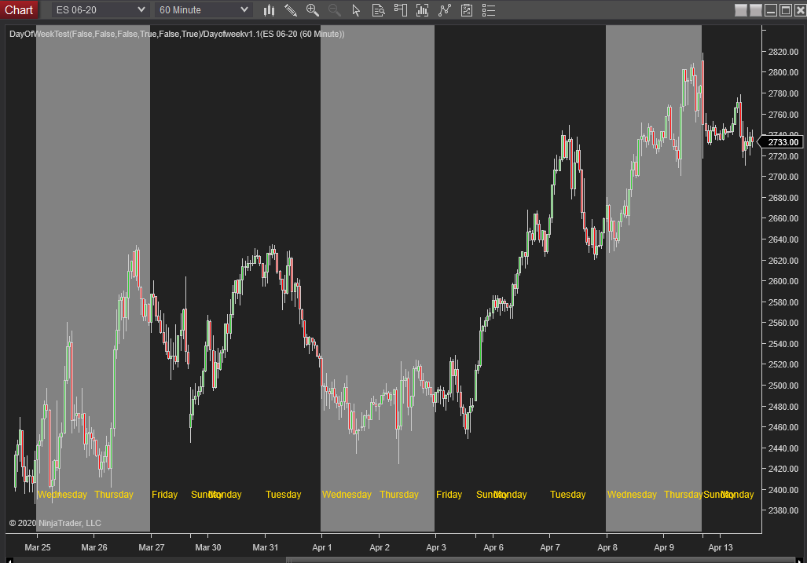
Task: Click the Friday label above Mar 27
Action: coord(165,495)
